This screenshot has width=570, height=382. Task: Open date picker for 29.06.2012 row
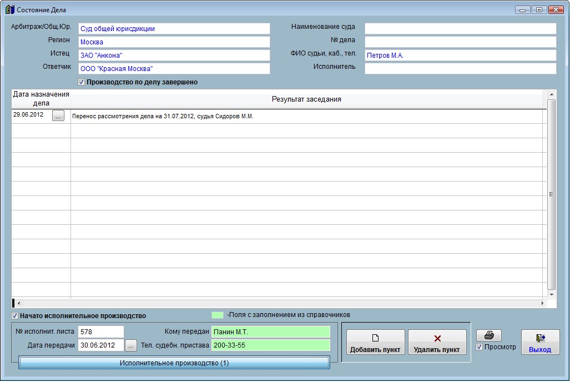[x=58, y=115]
